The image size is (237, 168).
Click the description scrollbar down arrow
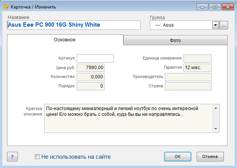coord(216,129)
